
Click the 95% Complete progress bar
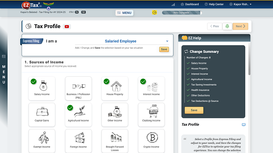182,13
